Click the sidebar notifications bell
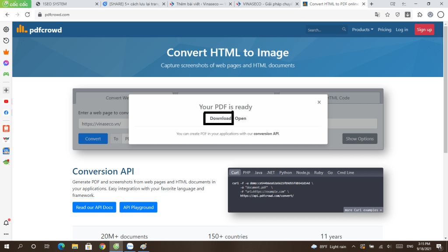The height and width of the screenshot is (252, 448). 6,223
